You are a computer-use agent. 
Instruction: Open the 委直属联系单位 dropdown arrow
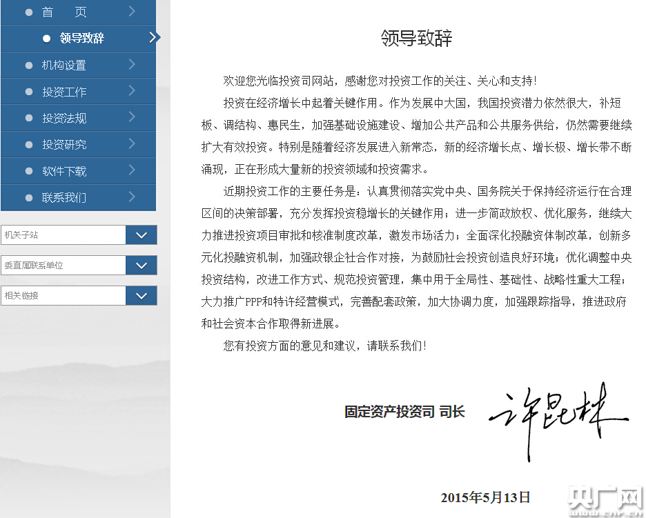click(141, 266)
